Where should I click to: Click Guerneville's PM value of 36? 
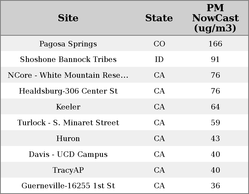tap(215, 186)
